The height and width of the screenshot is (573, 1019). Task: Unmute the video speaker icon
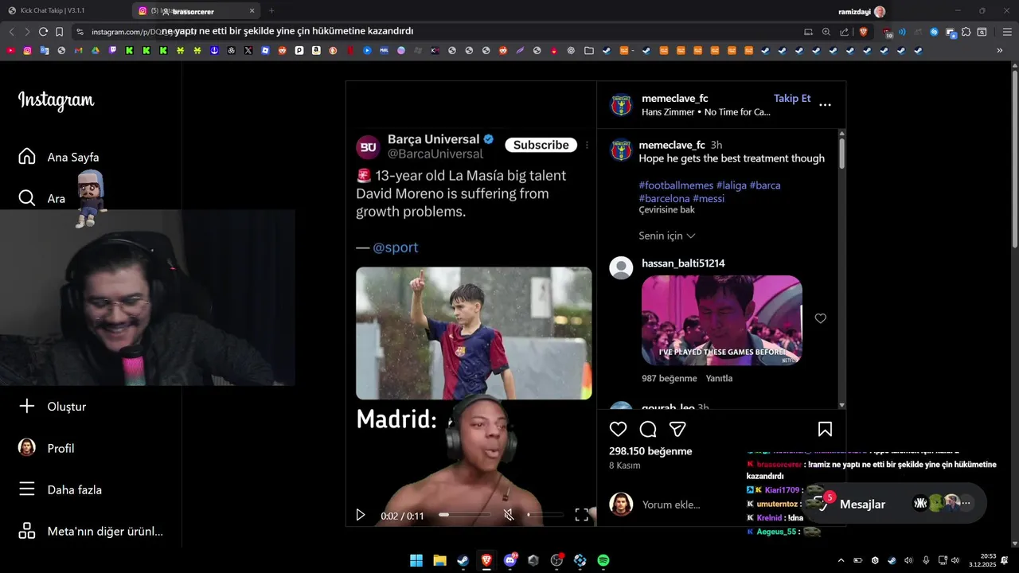tap(509, 515)
